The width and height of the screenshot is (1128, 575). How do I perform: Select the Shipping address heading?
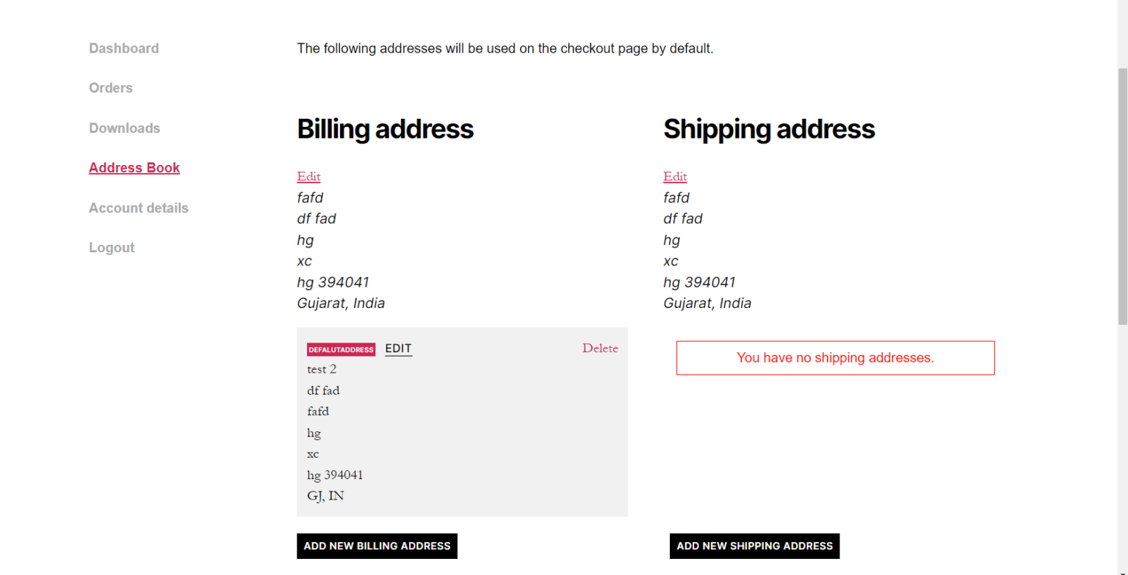pyautogui.click(x=769, y=129)
